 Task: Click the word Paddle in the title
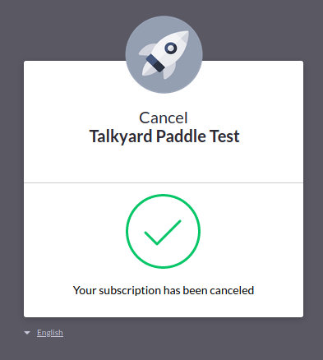[x=181, y=136]
